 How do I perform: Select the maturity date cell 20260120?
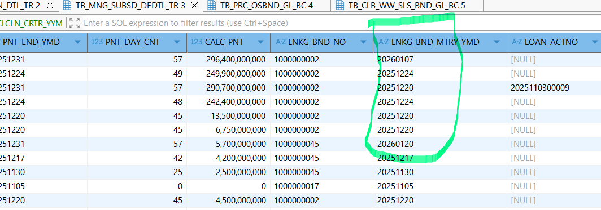pos(440,144)
